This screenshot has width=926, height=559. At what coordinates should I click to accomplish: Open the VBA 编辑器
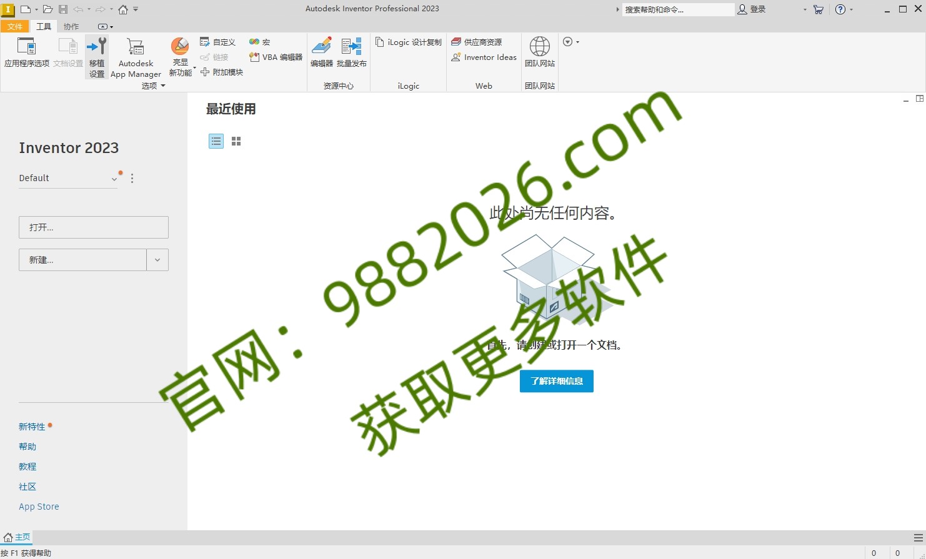tap(274, 57)
